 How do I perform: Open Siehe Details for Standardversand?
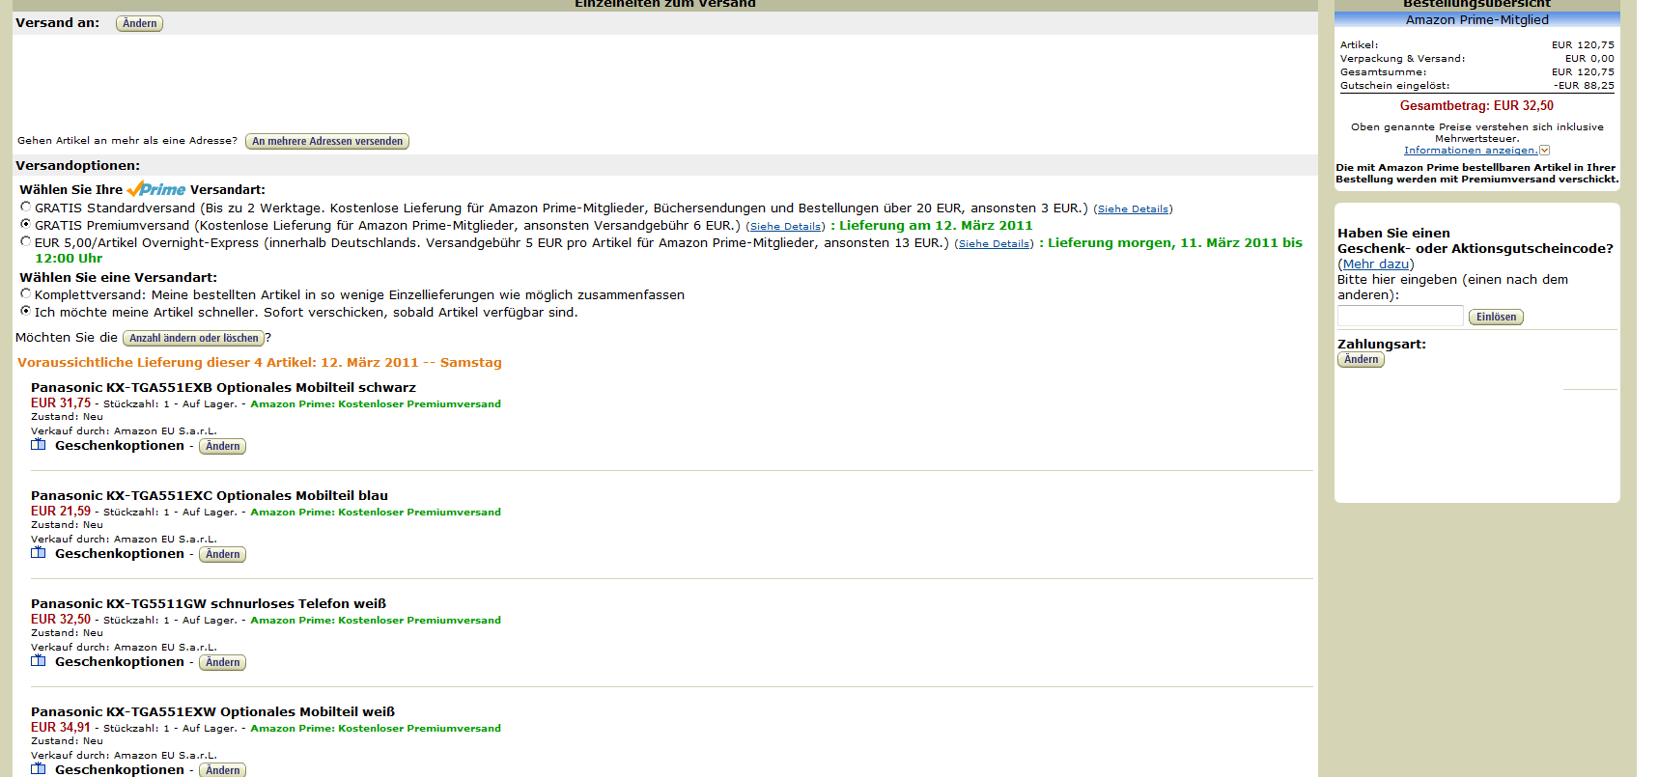[1133, 209]
